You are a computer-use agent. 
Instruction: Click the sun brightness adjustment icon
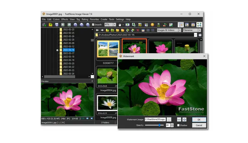click(152, 25)
